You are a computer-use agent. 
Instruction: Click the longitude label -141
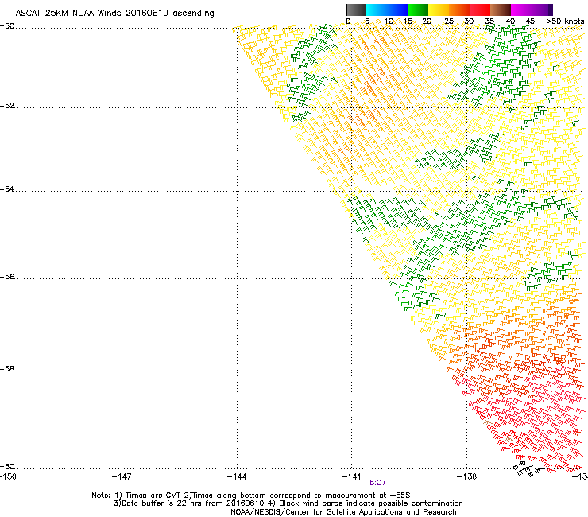[352, 476]
